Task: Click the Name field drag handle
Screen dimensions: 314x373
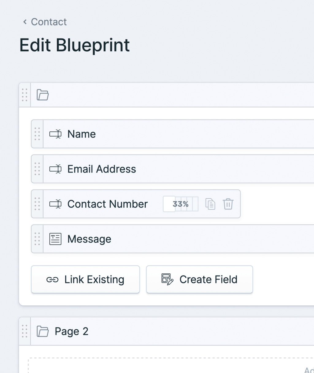Action: [x=37, y=134]
